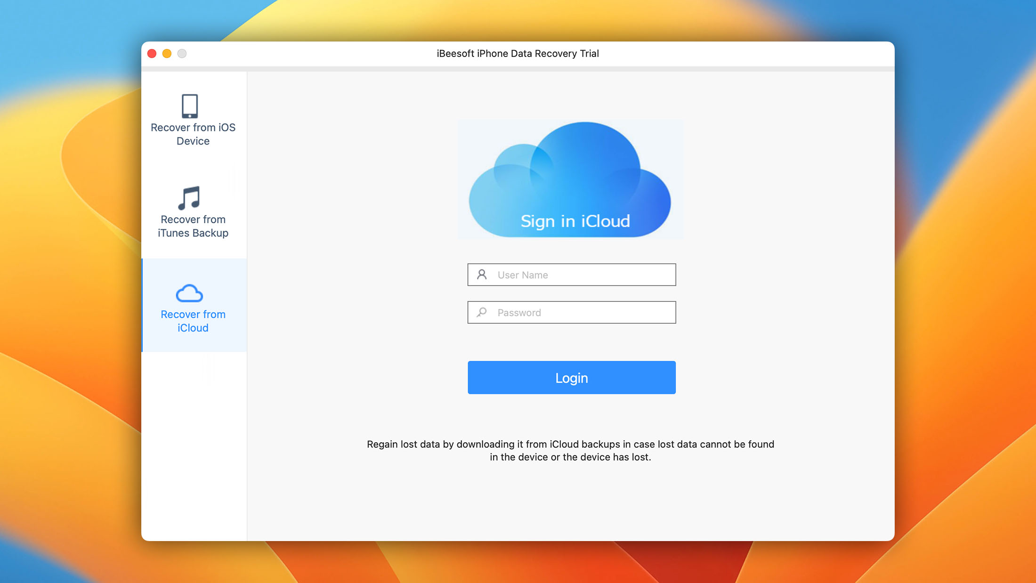The image size is (1036, 583).
Task: Select the iOS device phone icon
Action: click(x=189, y=106)
